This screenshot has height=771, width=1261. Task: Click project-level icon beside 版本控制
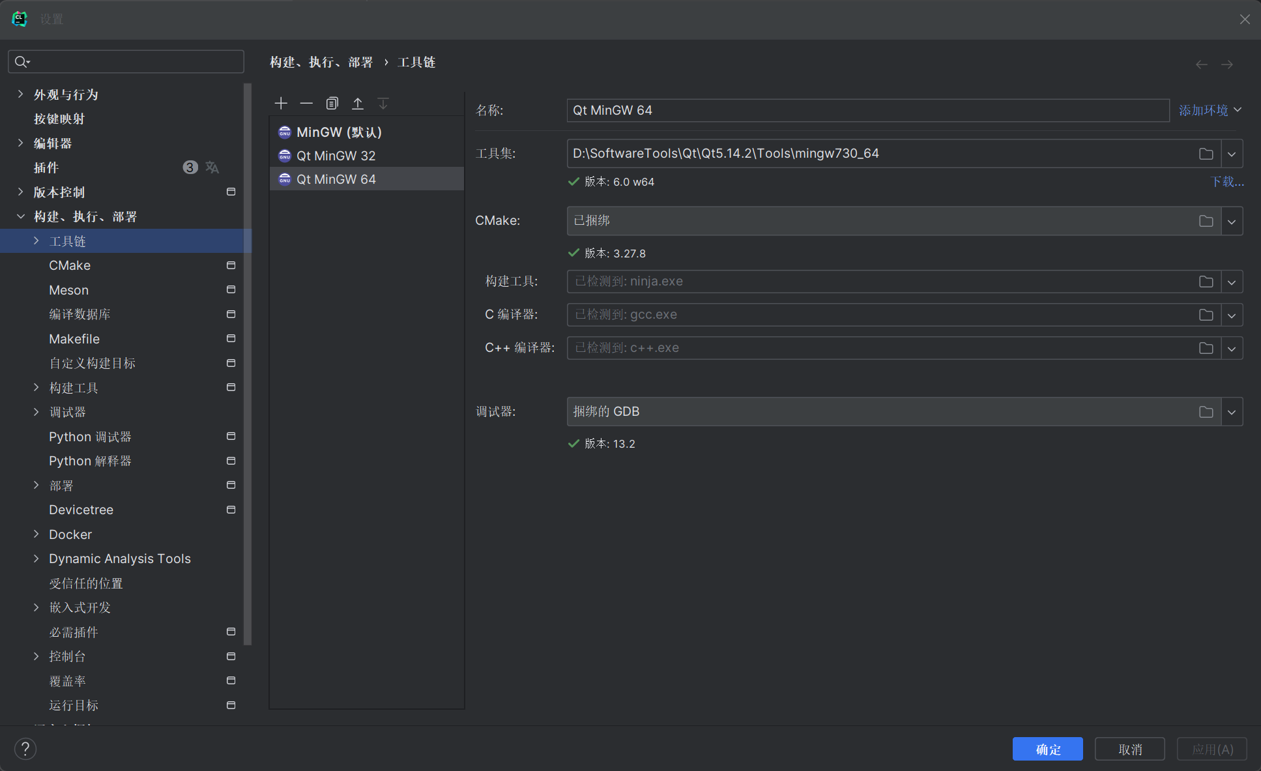[x=231, y=192]
